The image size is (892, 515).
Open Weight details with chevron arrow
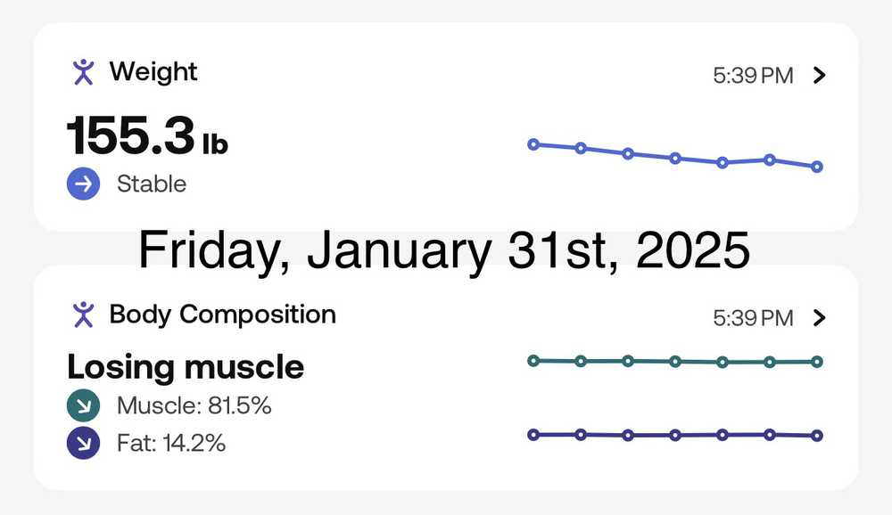point(821,76)
